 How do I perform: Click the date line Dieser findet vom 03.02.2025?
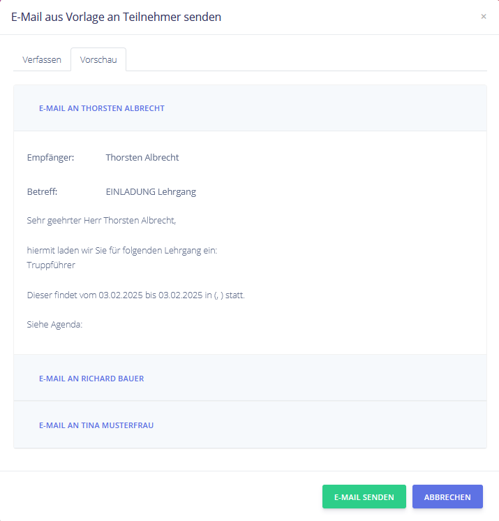click(135, 295)
